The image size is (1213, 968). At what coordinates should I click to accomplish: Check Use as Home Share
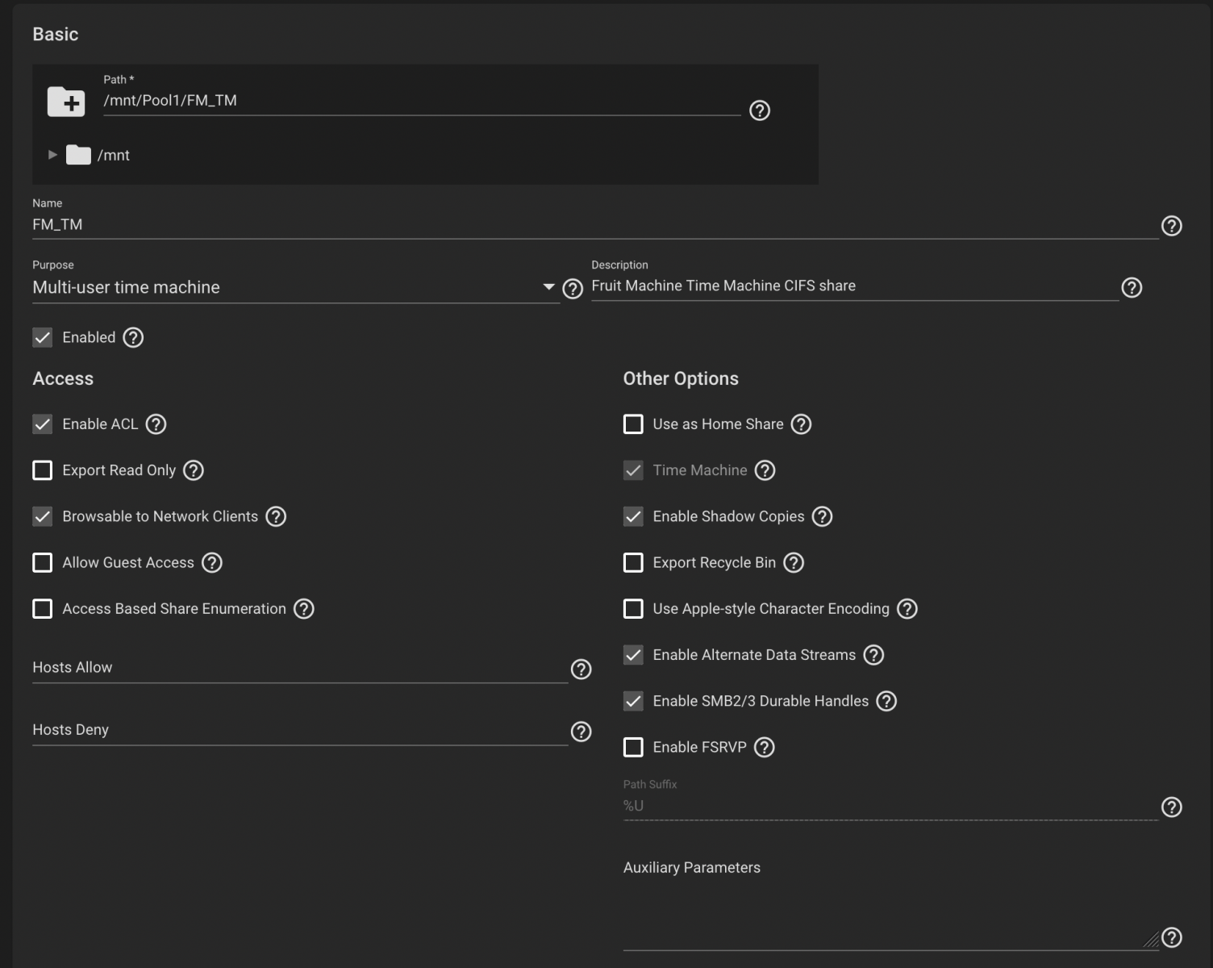[x=634, y=424]
